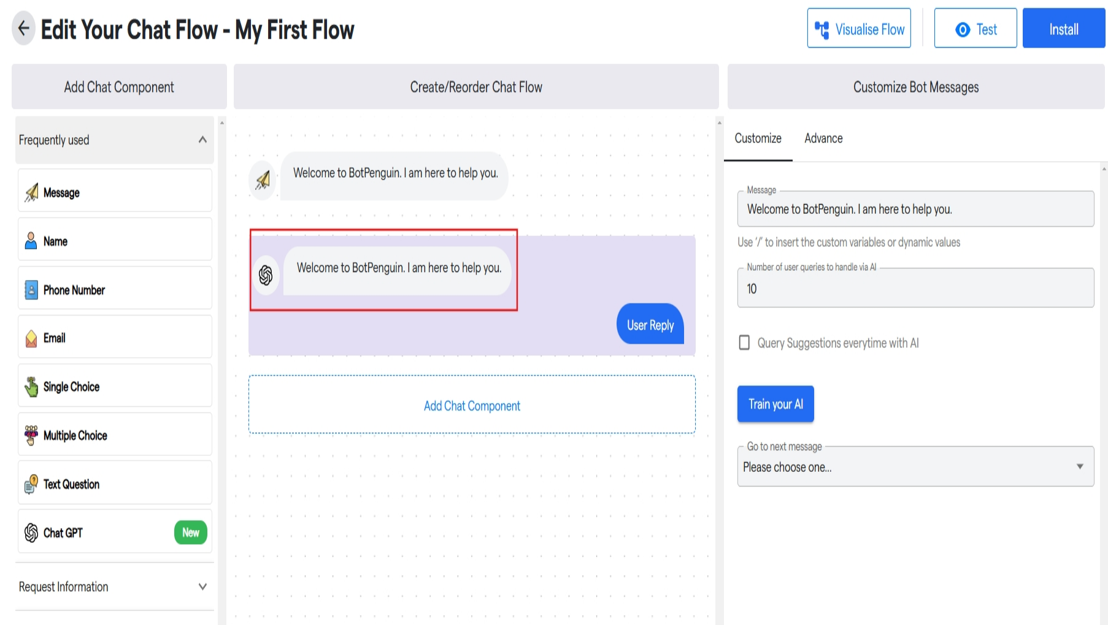Add the Chat GPT component
This screenshot has width=1108, height=625.
tap(115, 532)
